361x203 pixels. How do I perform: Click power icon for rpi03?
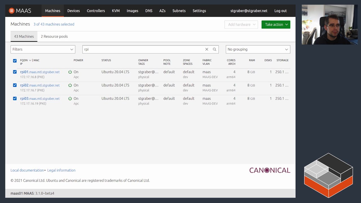coord(70,98)
